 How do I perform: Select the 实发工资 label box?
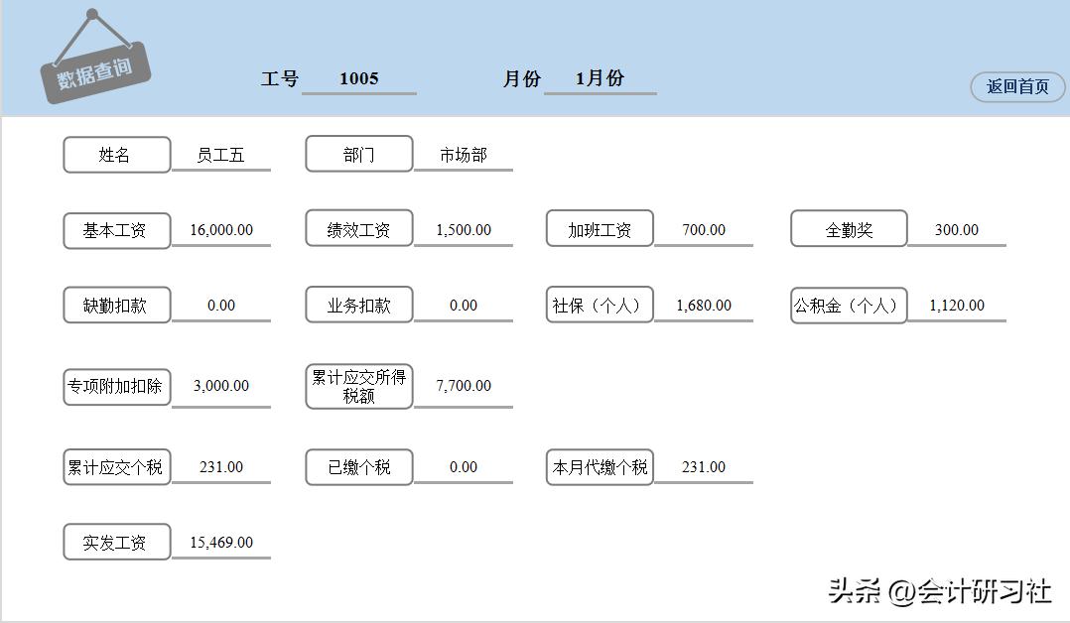click(x=116, y=542)
